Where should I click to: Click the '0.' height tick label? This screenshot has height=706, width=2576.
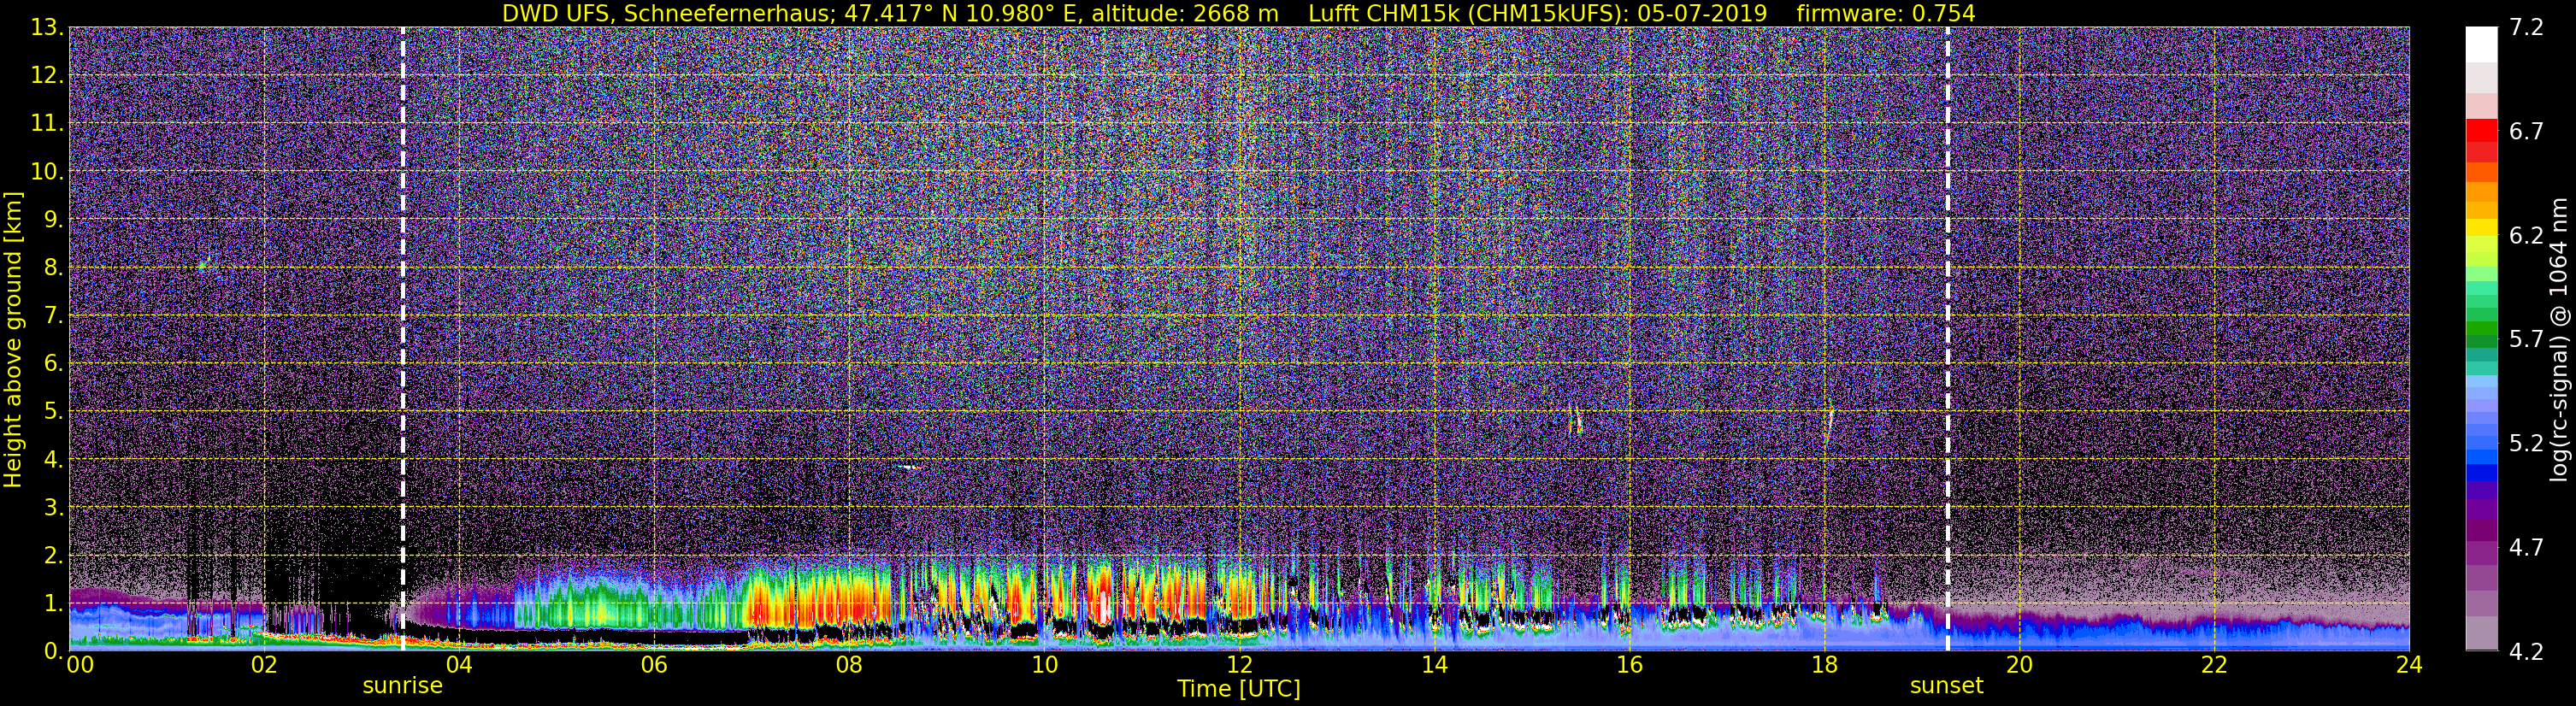pyautogui.click(x=54, y=651)
